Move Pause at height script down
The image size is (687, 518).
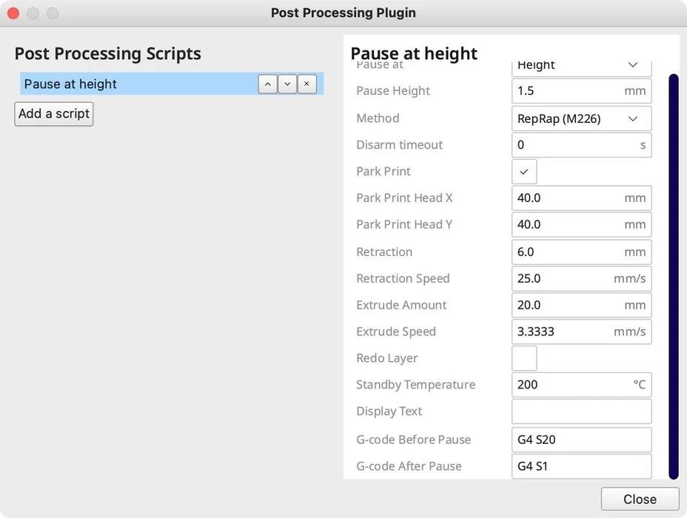click(x=287, y=84)
